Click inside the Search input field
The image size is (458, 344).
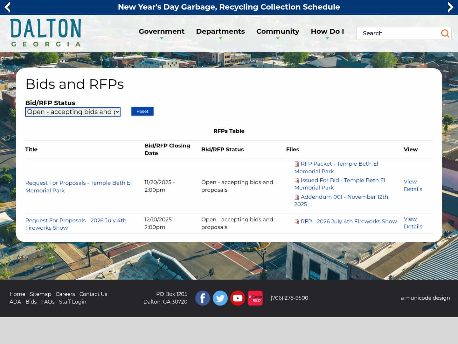(x=398, y=33)
